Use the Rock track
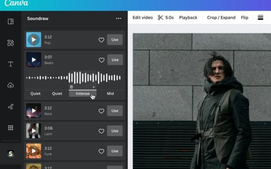Screen dimensions: 271x169 pos(115,111)
